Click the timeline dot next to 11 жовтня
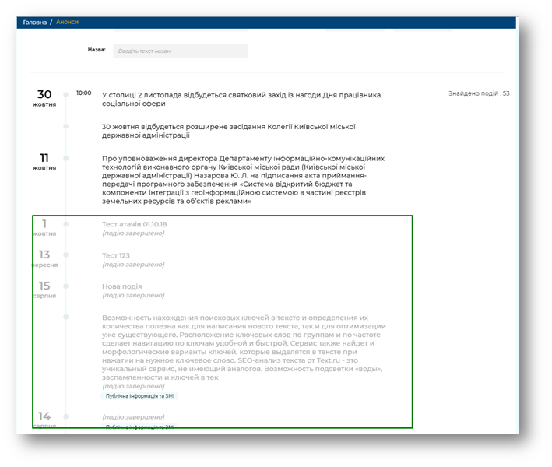This screenshot has height=467, width=552. (x=66, y=158)
